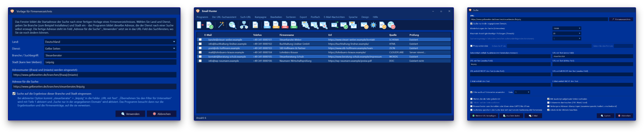The height and width of the screenshot is (134, 644).
Task: Export results as XLS file icon
Action: click(294, 25)
